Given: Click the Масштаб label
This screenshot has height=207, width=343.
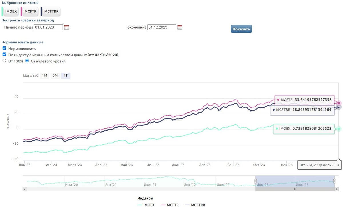Looking at the screenshot, I should (x=31, y=76).
